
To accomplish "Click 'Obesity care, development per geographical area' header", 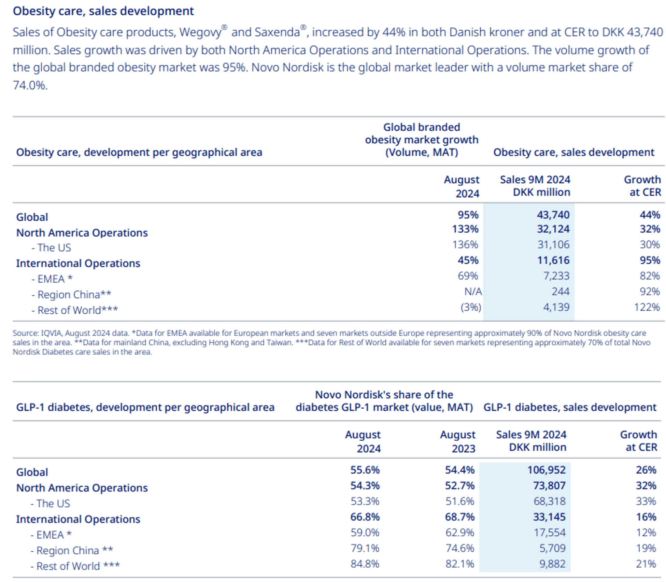I will pyautogui.click(x=139, y=152).
